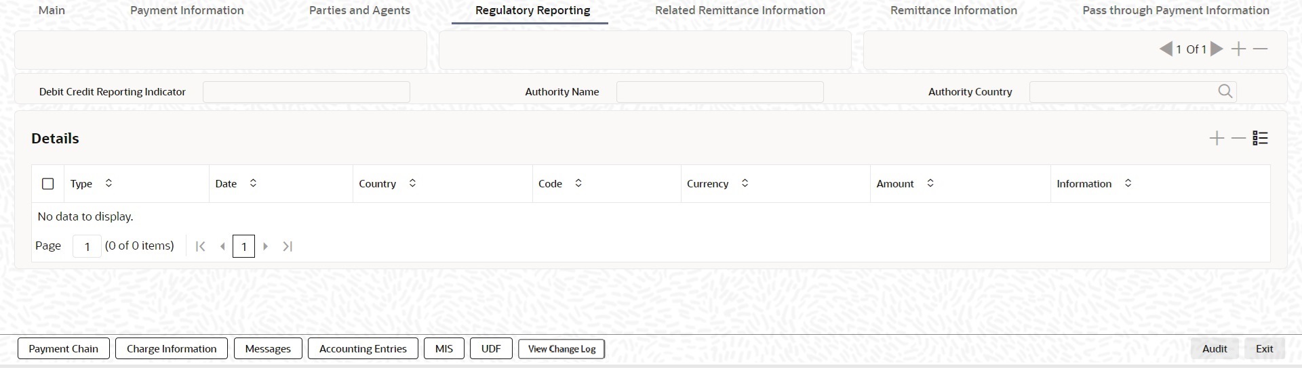
Task: Open Remittance Information tab
Action: pyautogui.click(x=953, y=10)
